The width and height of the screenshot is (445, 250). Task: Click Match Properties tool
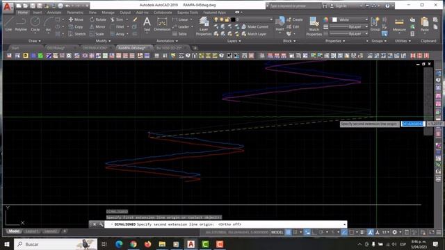(x=314, y=26)
